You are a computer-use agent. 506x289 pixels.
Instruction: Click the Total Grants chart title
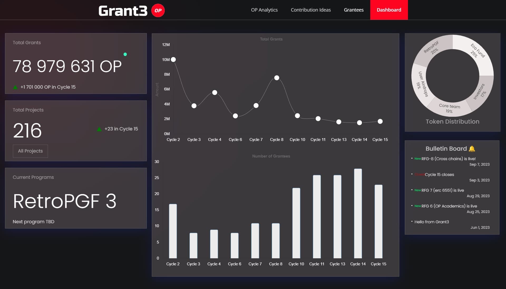[271, 39]
